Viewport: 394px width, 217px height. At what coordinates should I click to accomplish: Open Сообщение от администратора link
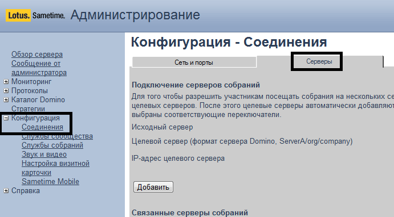[x=39, y=68]
